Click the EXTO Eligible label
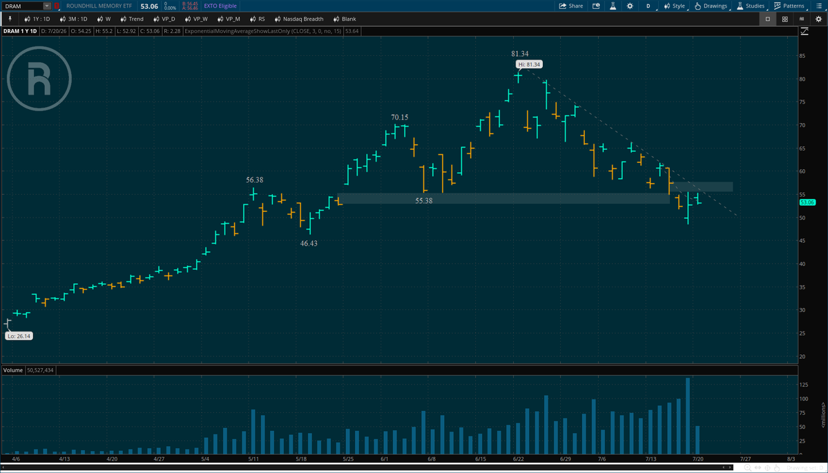This screenshot has height=473, width=828. tap(220, 6)
